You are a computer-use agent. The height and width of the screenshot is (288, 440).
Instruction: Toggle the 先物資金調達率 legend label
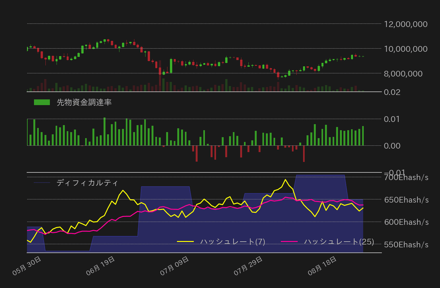pyautogui.click(x=84, y=102)
